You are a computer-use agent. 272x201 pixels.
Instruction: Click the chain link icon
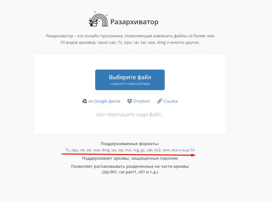coord(159,101)
